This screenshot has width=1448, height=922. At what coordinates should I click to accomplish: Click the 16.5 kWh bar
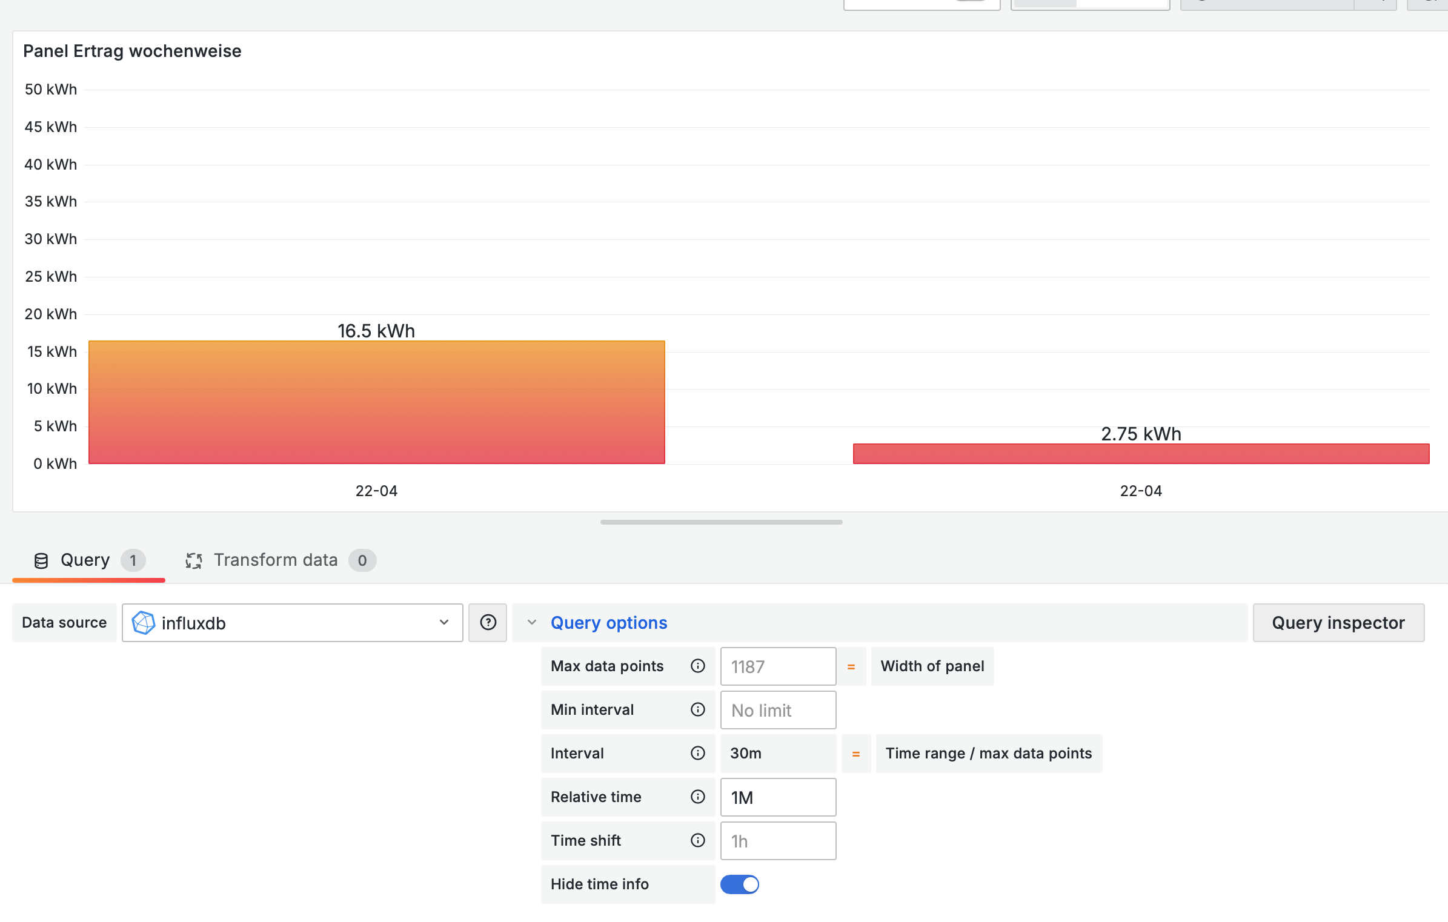pos(376,402)
